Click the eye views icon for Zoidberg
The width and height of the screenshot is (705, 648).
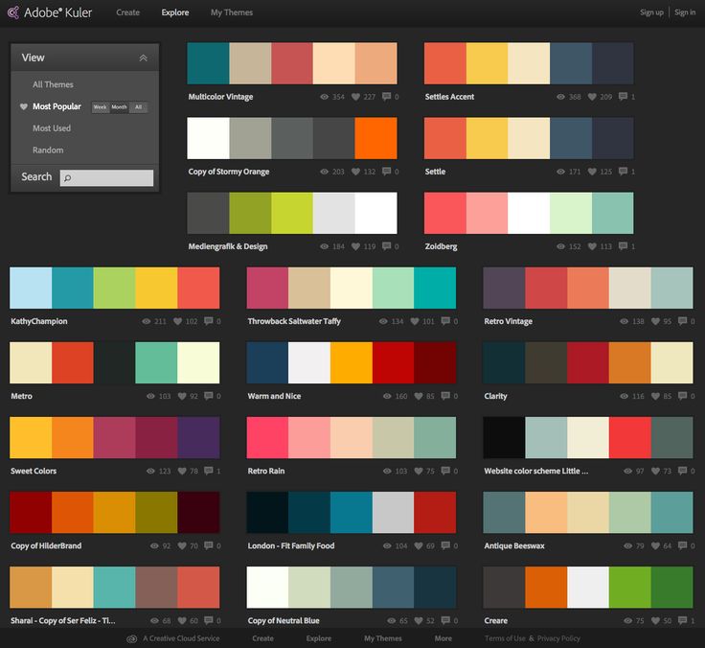coord(560,246)
